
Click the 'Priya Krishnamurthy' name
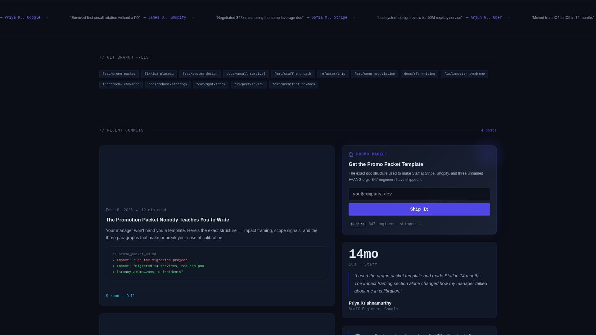click(370, 303)
